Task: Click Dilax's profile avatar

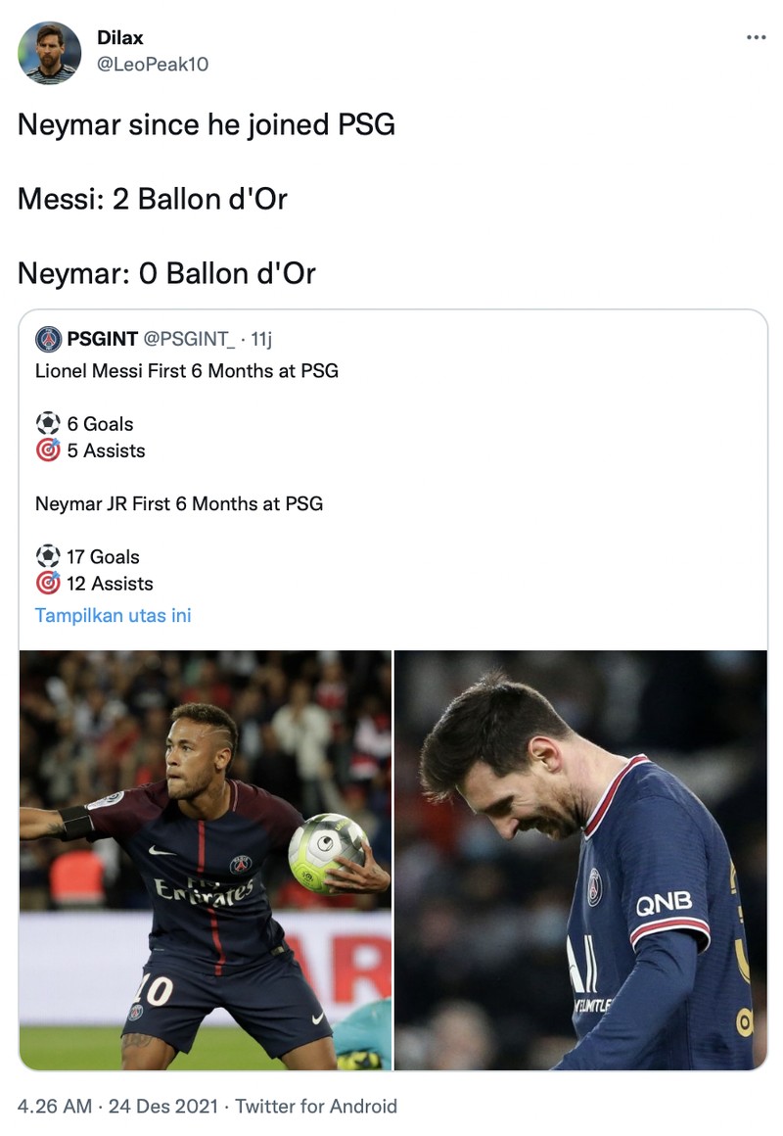Action: [x=49, y=49]
